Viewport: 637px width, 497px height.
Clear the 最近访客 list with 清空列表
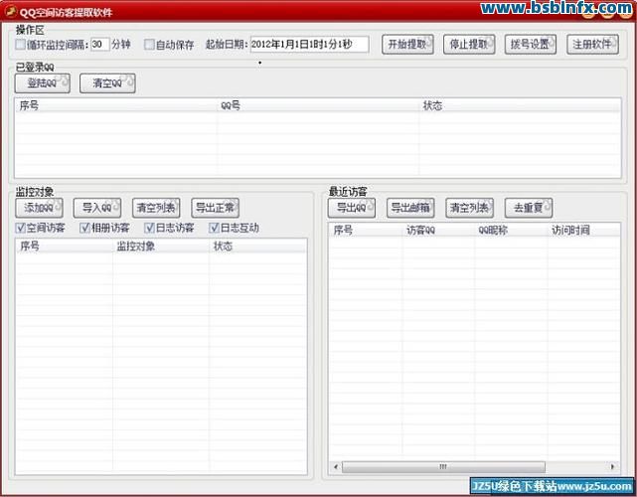click(x=470, y=208)
